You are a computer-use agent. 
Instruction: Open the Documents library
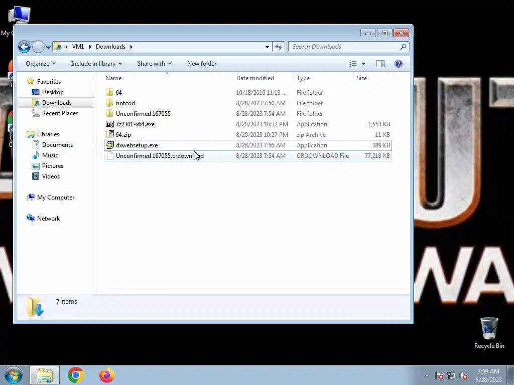pos(57,145)
